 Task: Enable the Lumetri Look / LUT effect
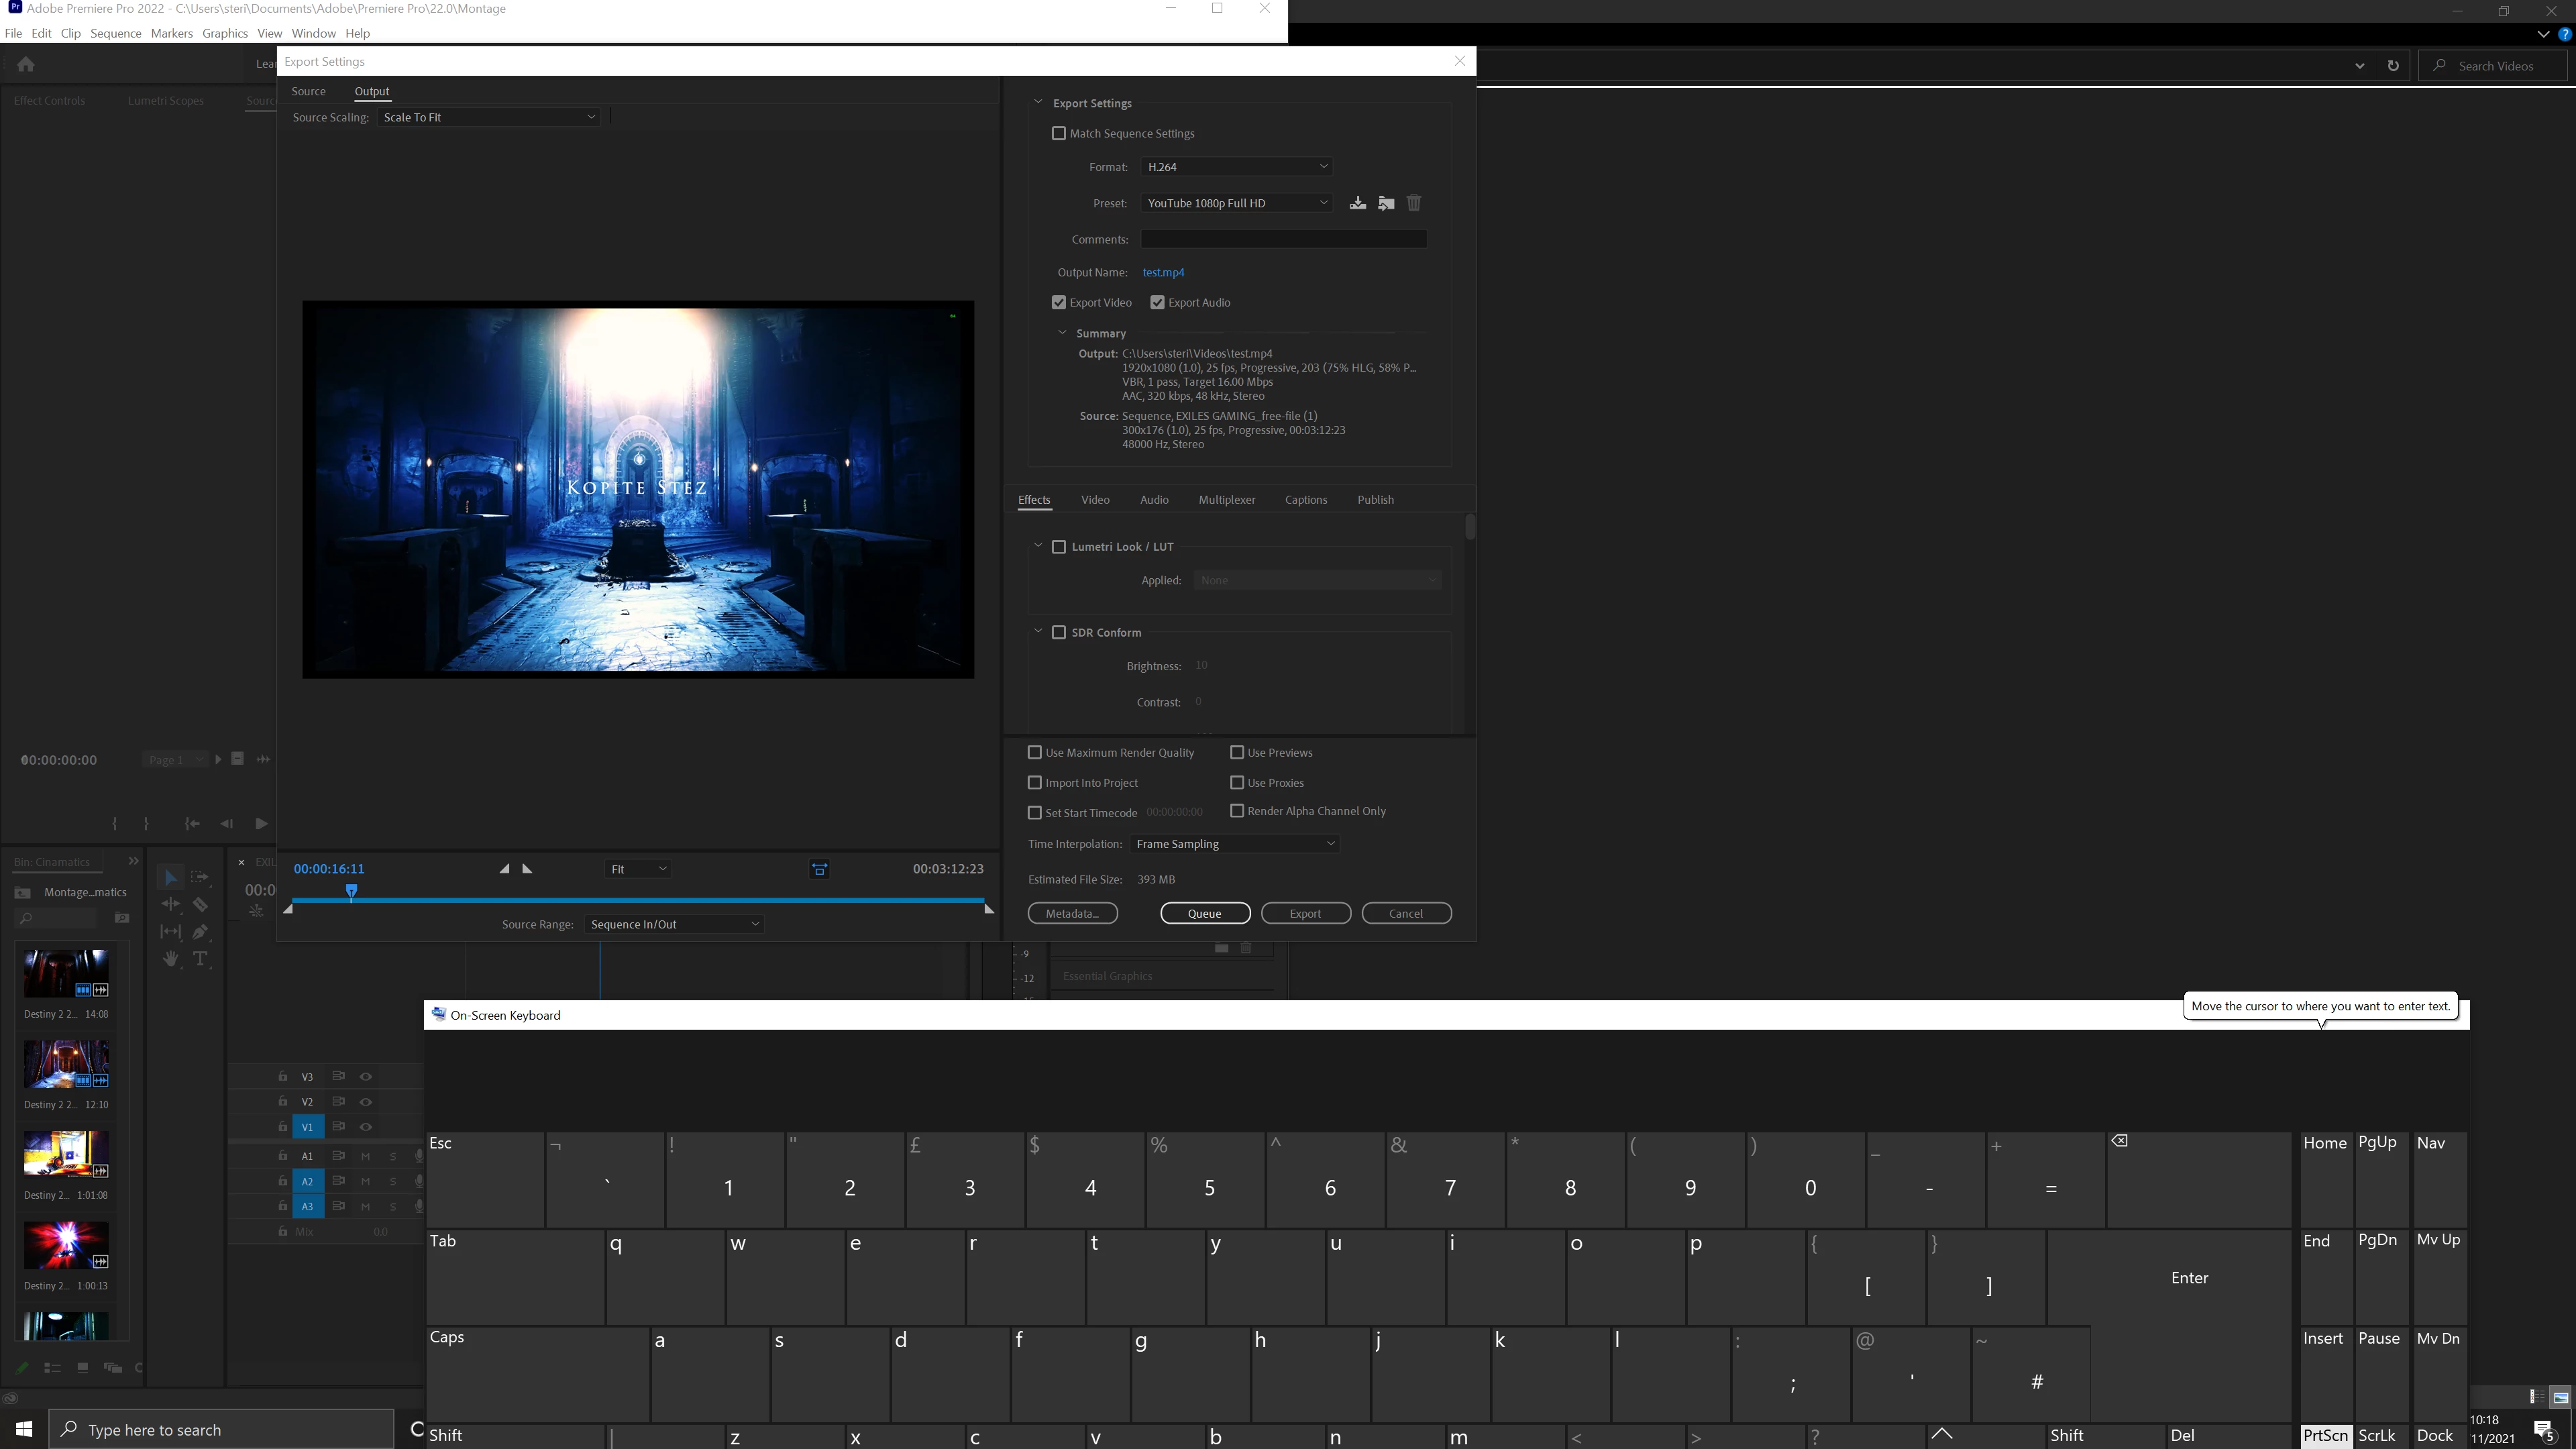pyautogui.click(x=1059, y=546)
